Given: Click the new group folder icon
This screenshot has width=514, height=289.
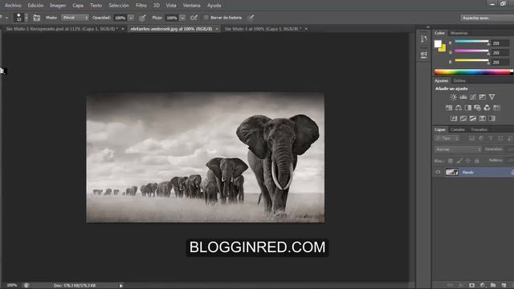Looking at the screenshot, I should point(493,286).
